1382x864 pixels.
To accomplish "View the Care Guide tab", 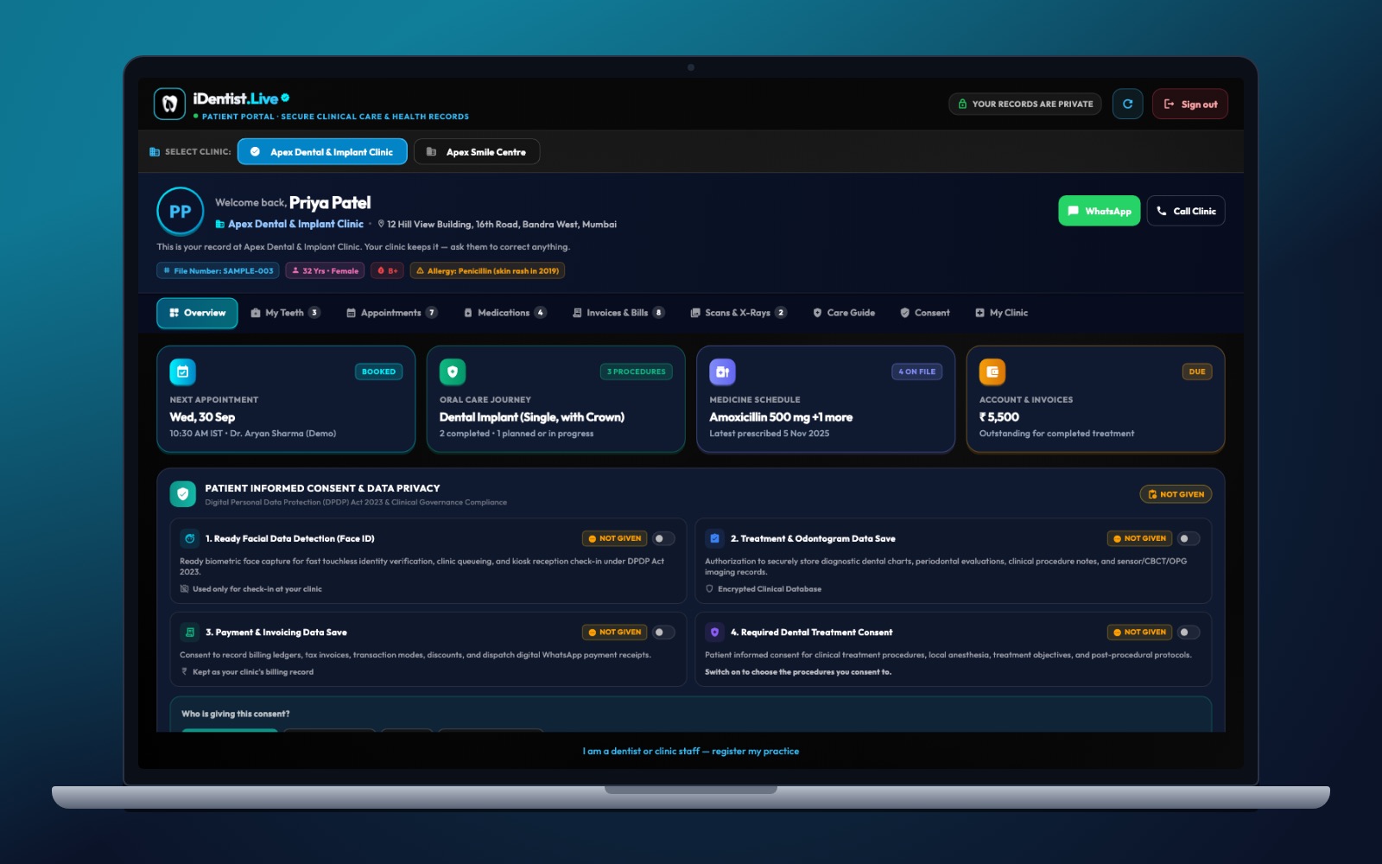I will (844, 313).
